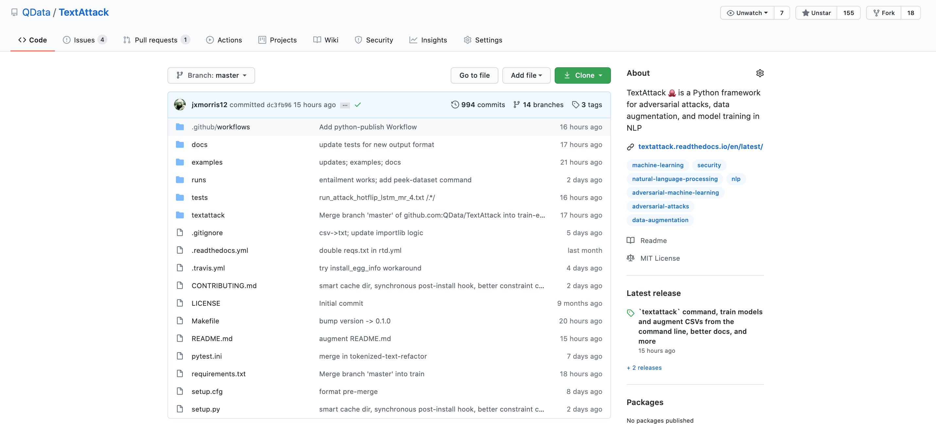Unstar the repository
The width and height of the screenshot is (936, 424).
[815, 12]
